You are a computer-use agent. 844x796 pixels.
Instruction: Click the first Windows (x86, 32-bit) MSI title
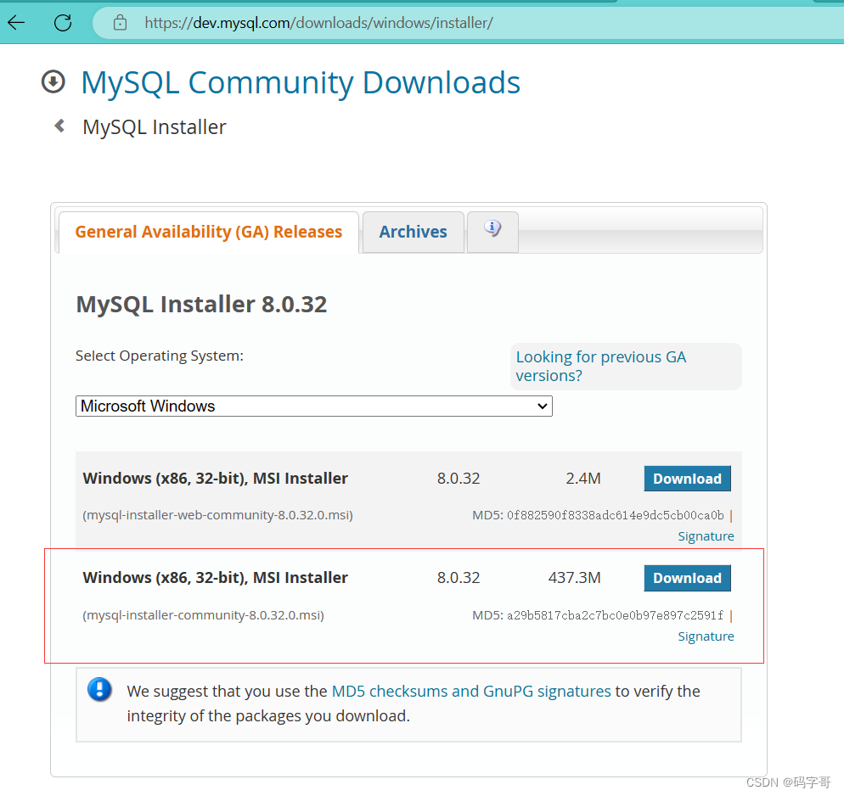pyautogui.click(x=216, y=479)
